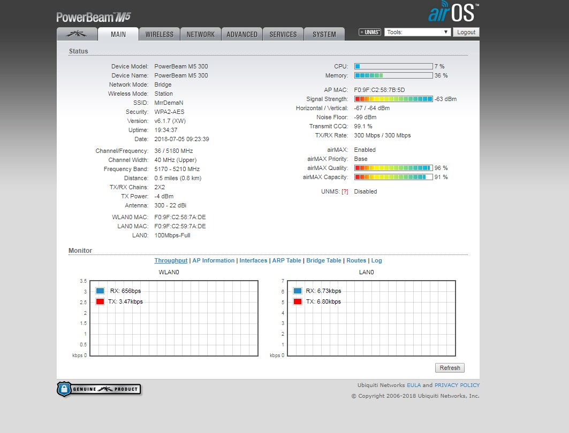This screenshot has height=433, width=569.
Task: Click the Noise Floor value -99 dBm
Action: (365, 118)
